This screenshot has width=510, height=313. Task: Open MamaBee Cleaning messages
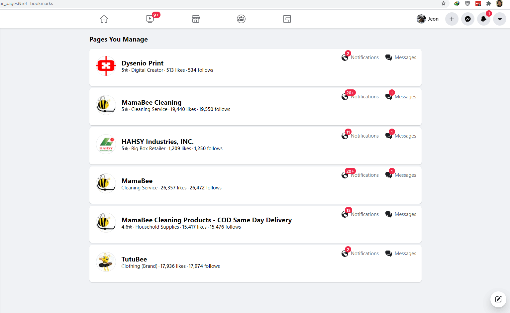tap(401, 97)
